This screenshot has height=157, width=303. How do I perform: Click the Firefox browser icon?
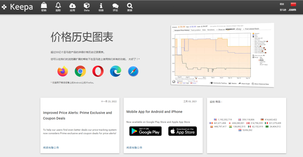63,71
